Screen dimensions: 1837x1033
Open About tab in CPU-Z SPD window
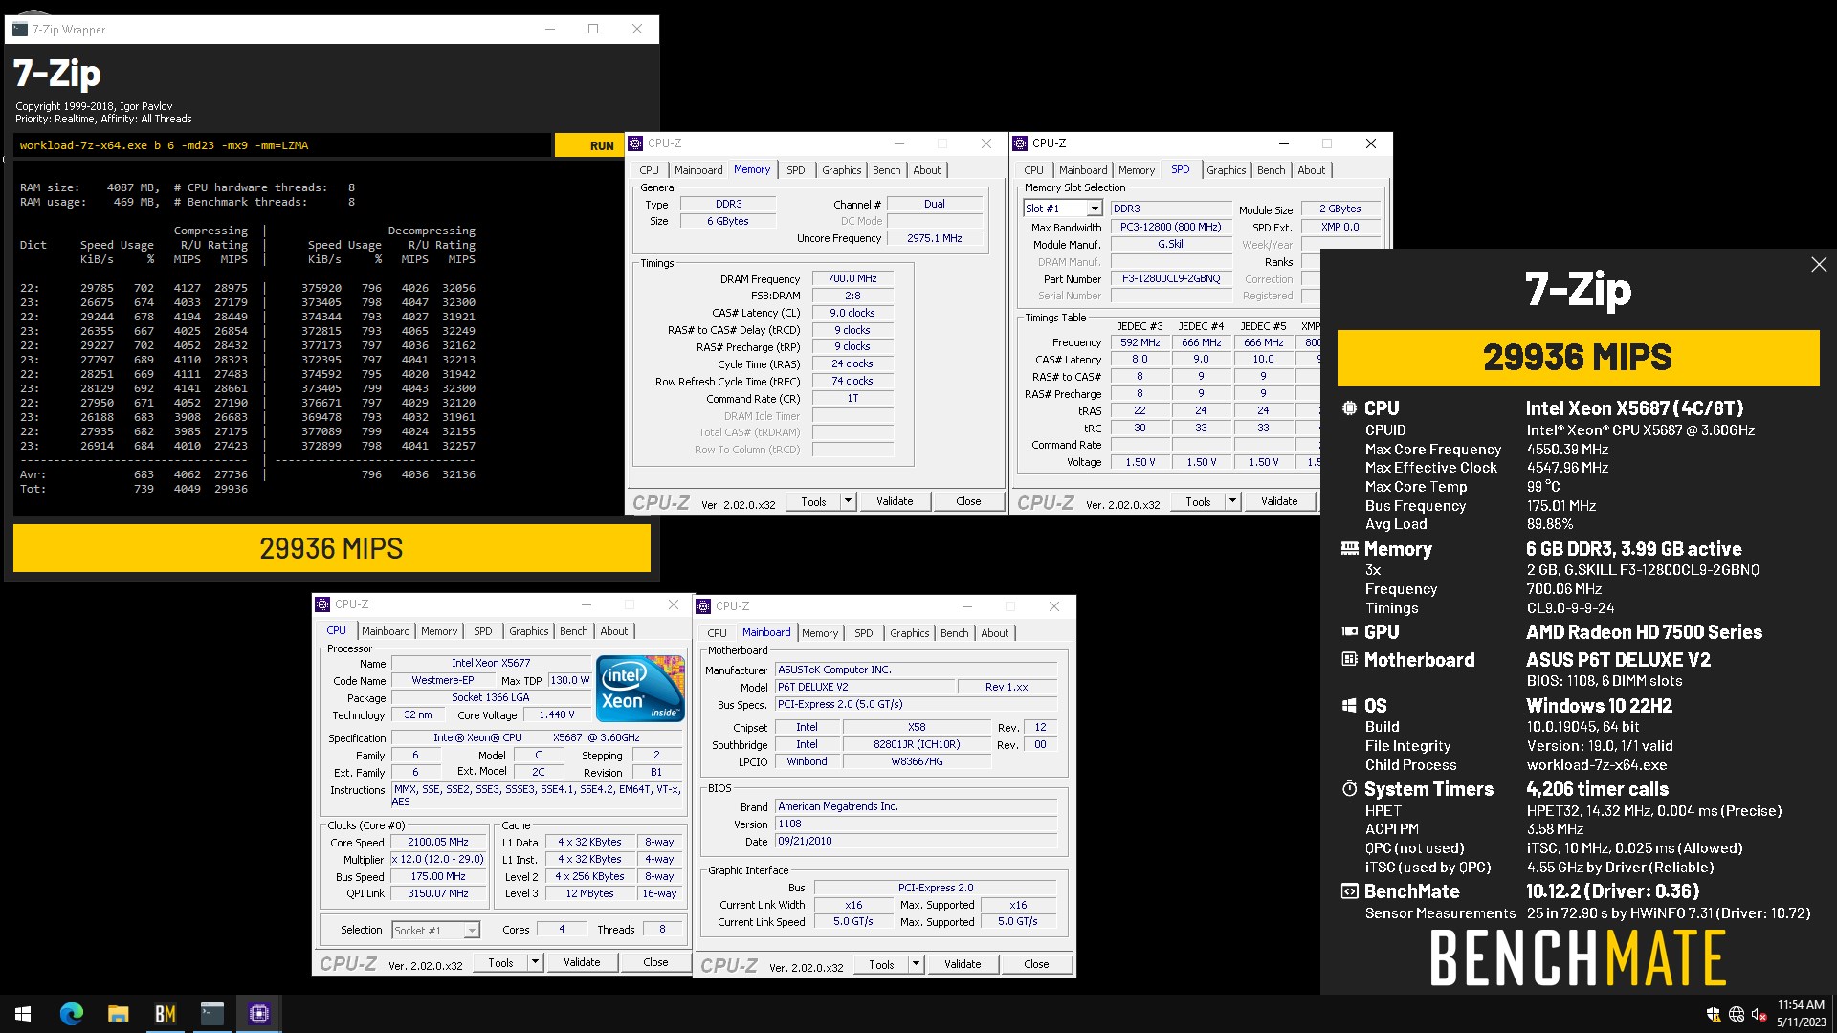(x=1312, y=170)
